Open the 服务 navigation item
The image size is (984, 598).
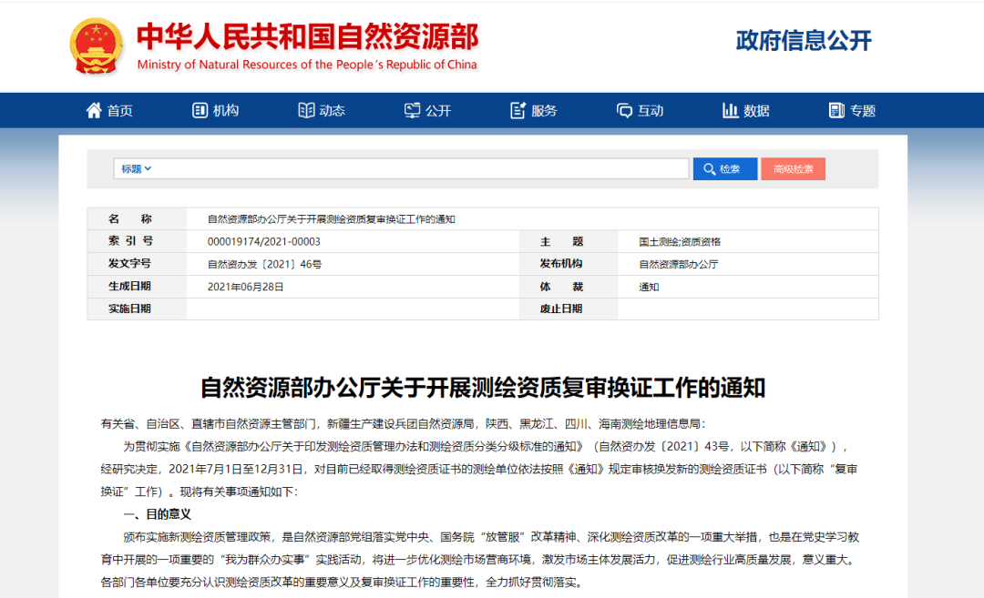point(534,110)
